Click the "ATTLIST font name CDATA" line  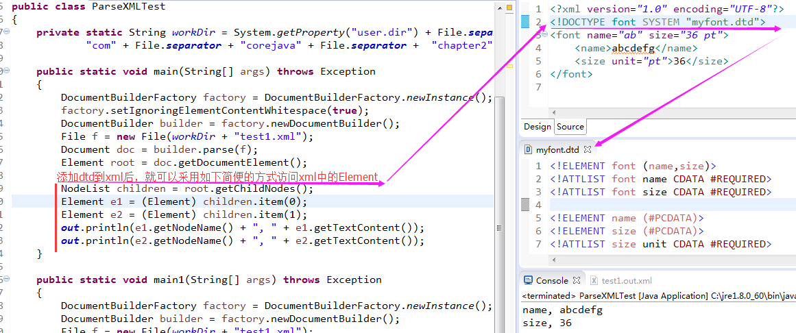[x=660, y=179]
